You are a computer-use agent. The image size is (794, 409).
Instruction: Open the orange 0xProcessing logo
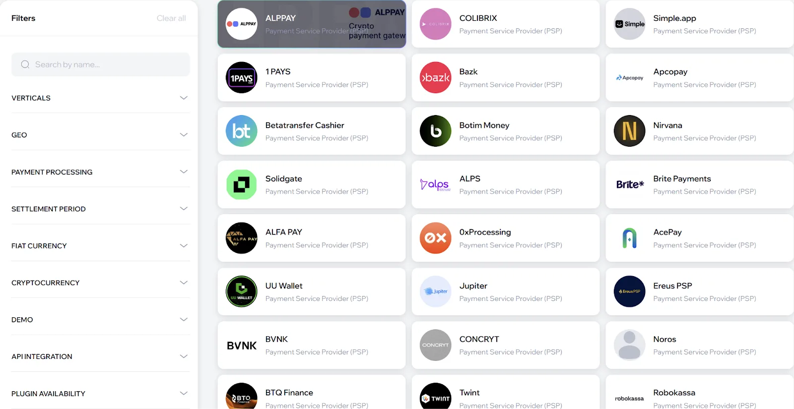click(x=436, y=238)
